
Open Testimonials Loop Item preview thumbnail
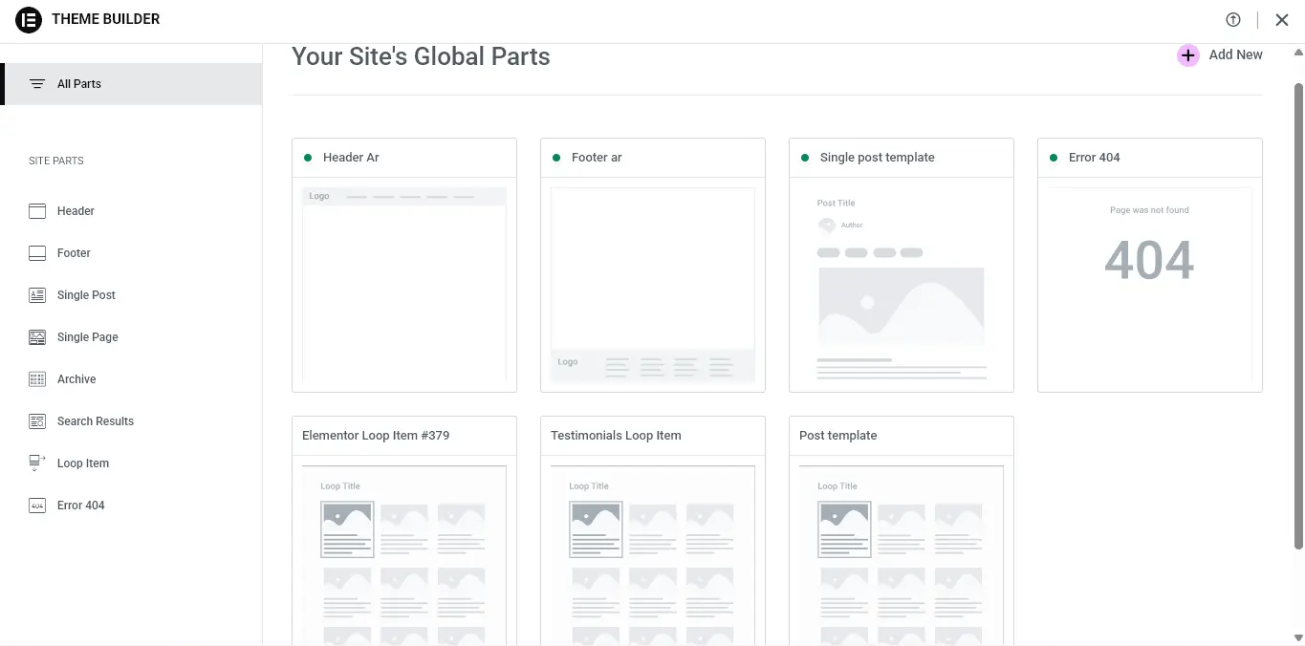[653, 555]
